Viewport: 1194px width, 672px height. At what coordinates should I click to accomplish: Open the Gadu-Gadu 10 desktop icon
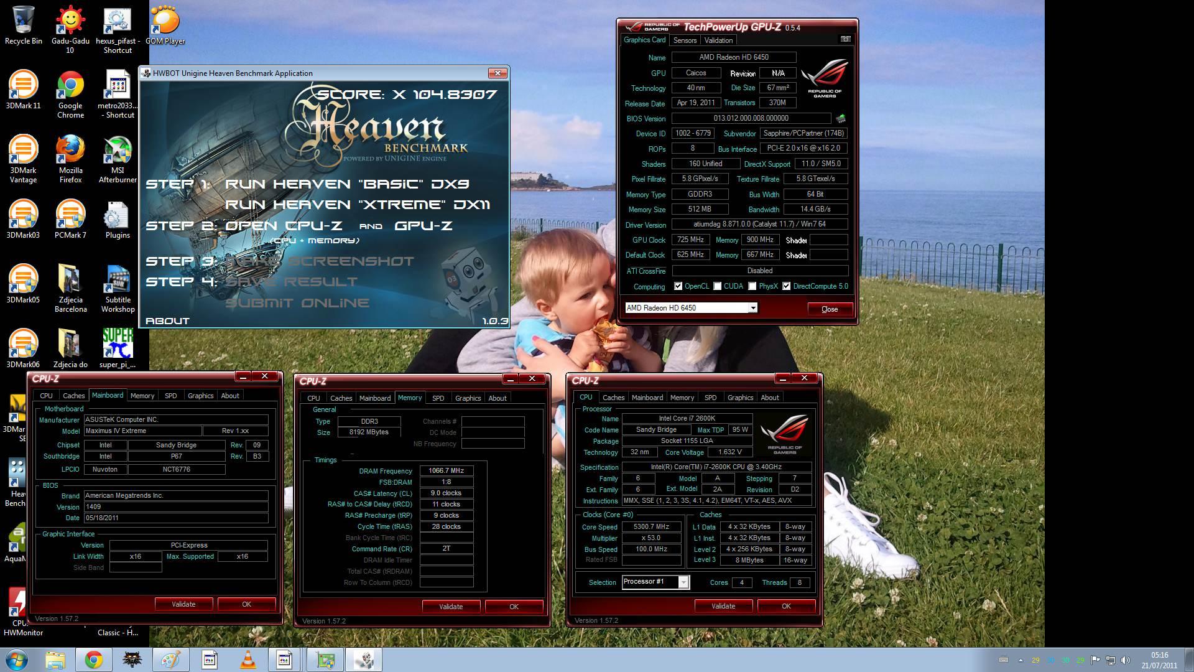[70, 29]
